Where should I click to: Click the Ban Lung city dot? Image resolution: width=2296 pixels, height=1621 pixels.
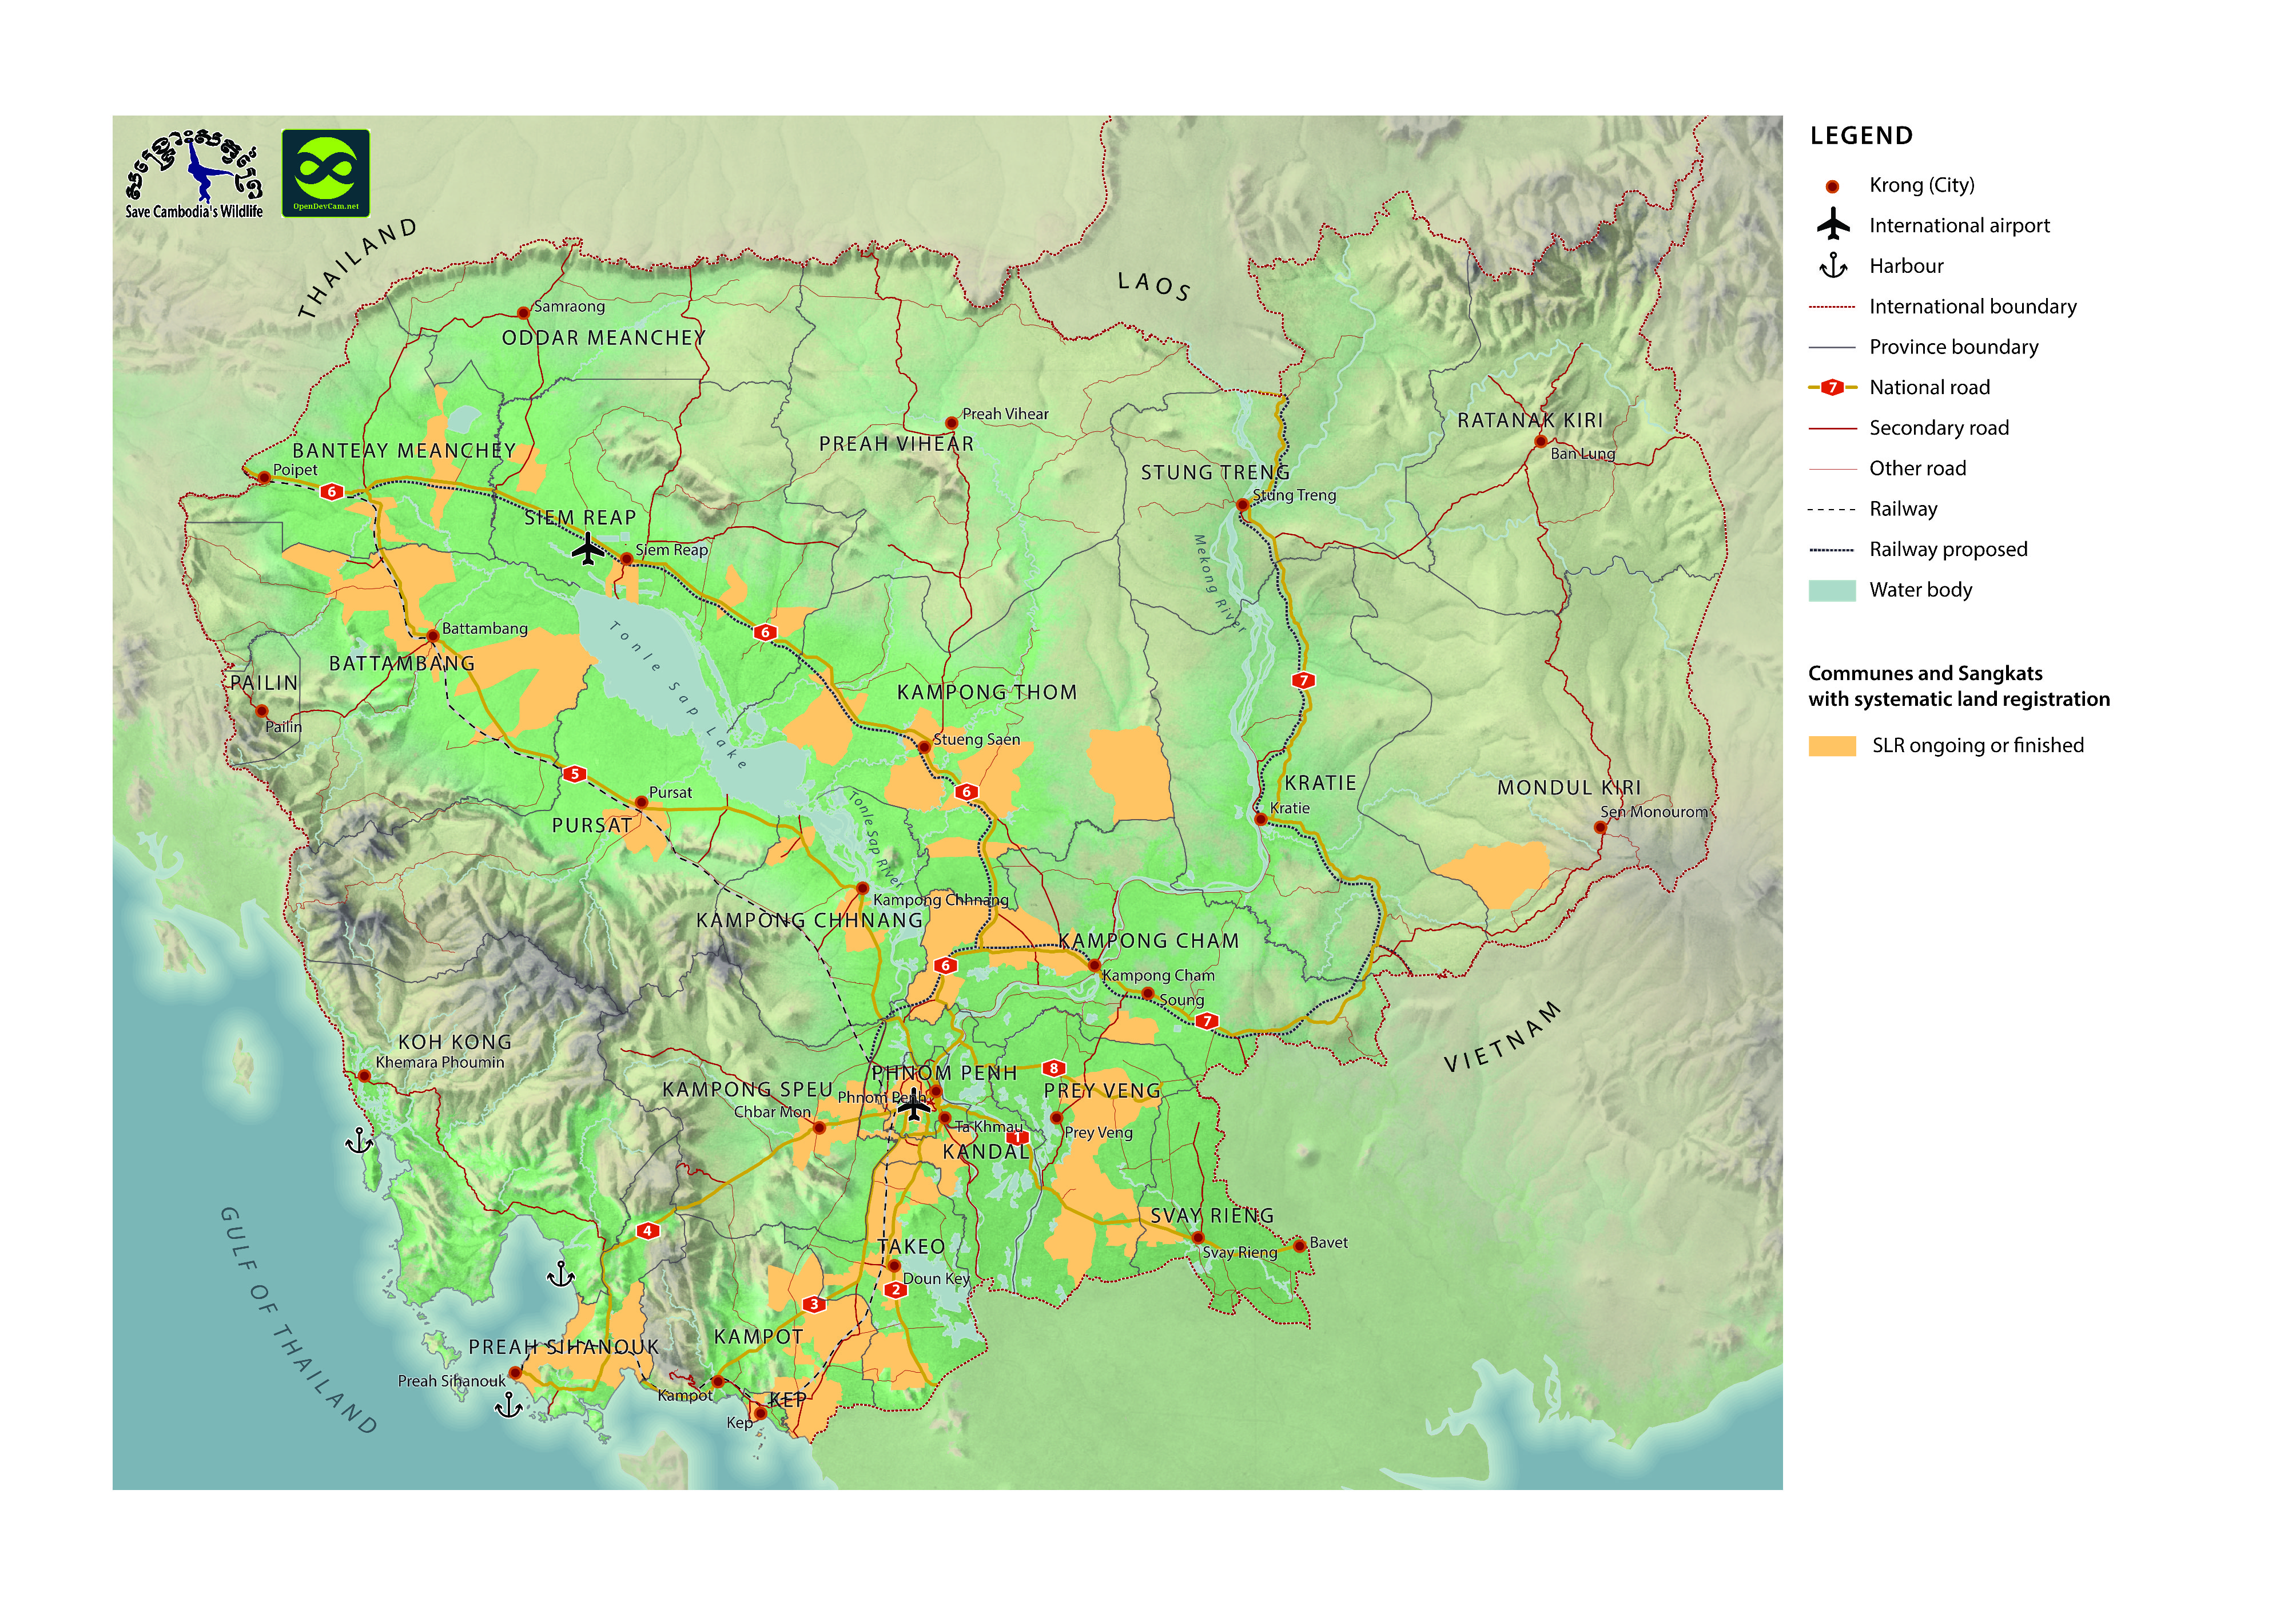[1541, 441]
